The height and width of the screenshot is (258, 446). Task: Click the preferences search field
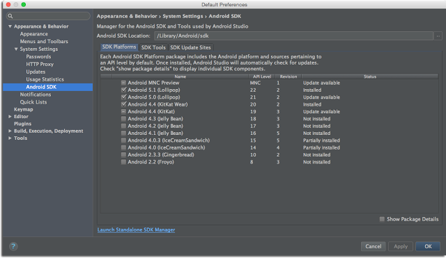click(x=48, y=16)
